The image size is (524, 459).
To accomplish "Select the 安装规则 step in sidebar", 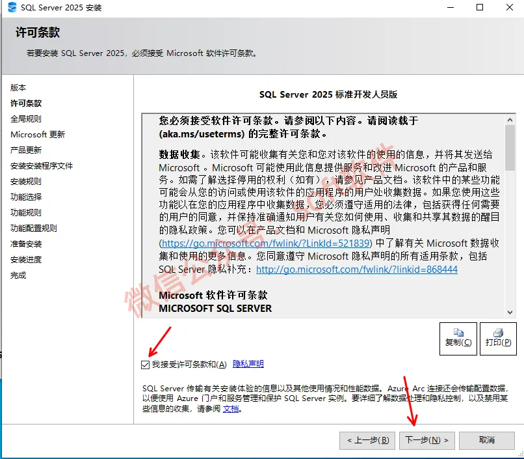I will [x=26, y=182].
